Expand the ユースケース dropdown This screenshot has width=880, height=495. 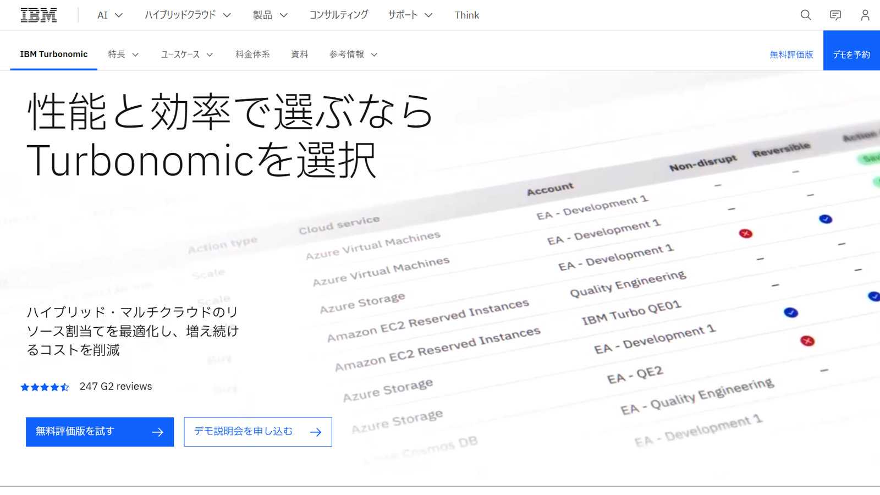(x=187, y=54)
